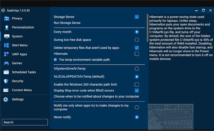Click the Hibernate label text
Viewport: 214px width, 131px height.
61,54
